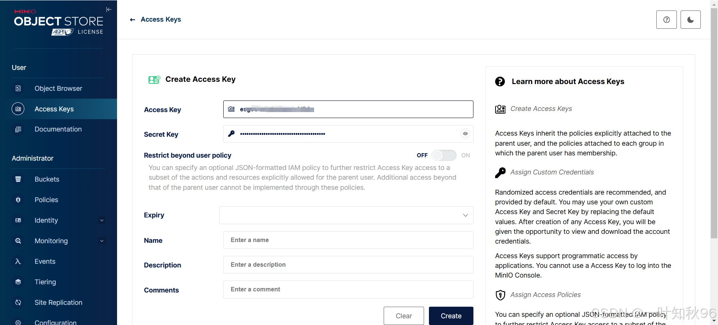Click the OFF label of the restrict toggle

422,155
